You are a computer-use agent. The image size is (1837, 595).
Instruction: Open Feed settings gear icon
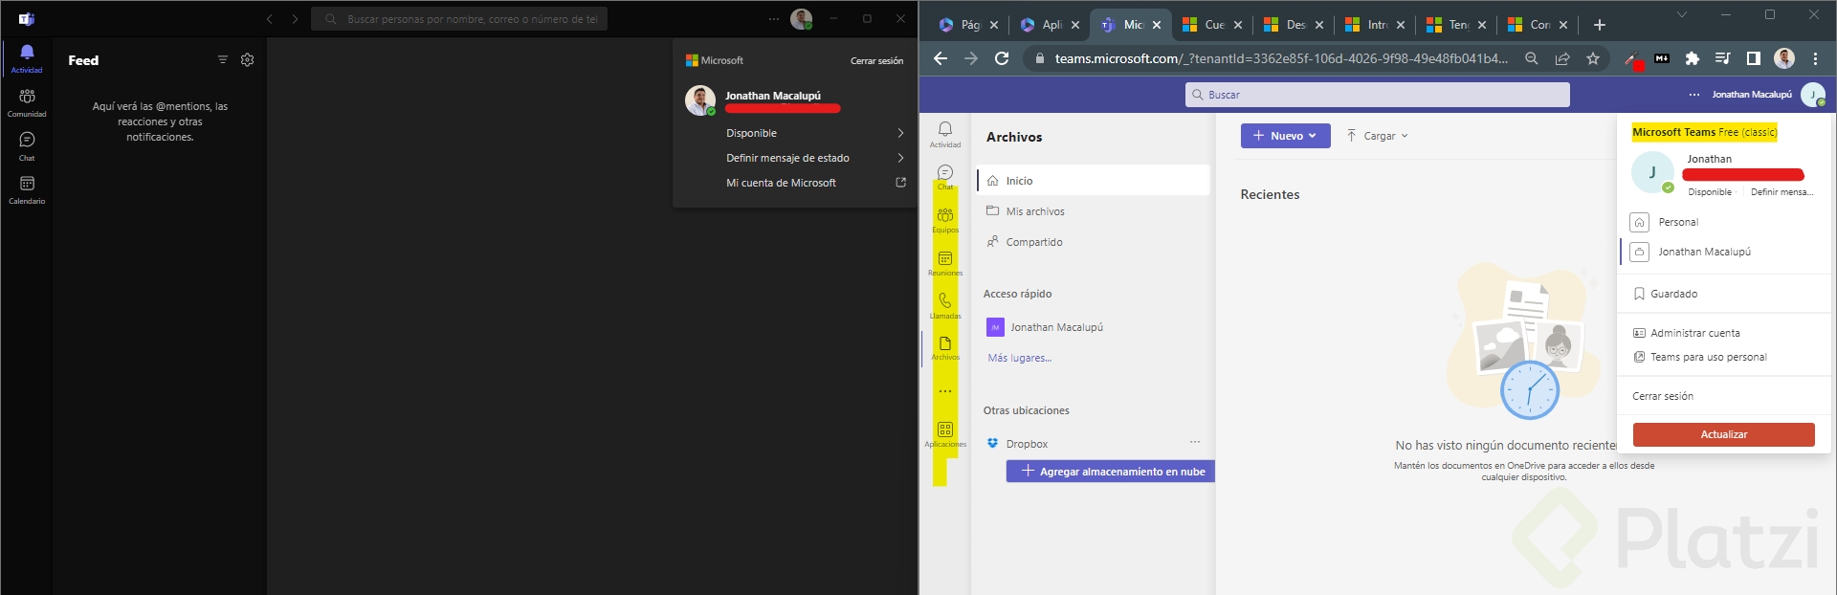pyautogui.click(x=248, y=59)
